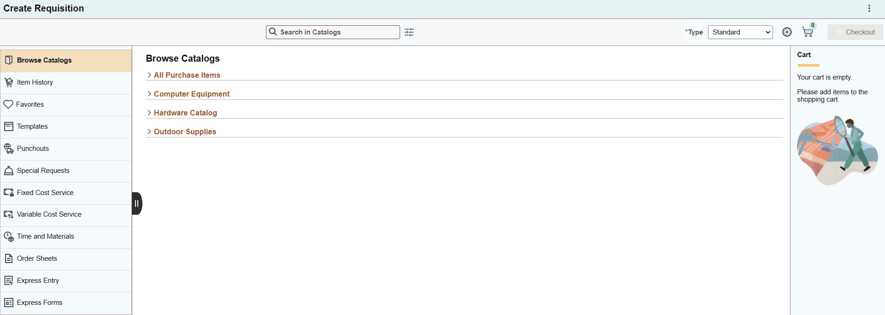Expand the Hardware Catalog chevron
The image size is (885, 315).
click(x=149, y=113)
